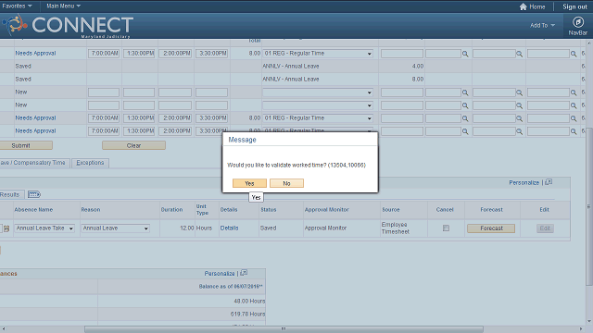Click the Employee Timesheet source text
Screen dimensions: 593x333
point(396,228)
